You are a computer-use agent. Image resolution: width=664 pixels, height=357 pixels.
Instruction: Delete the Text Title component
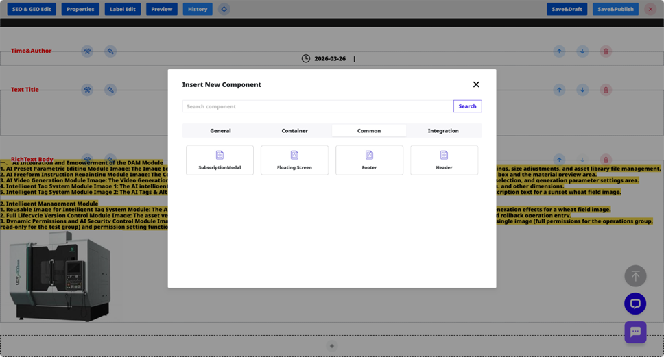point(606,90)
